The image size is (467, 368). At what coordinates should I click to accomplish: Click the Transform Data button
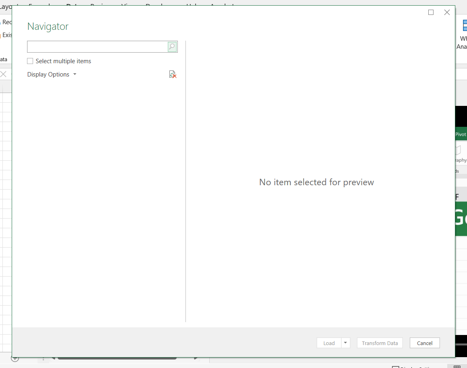(x=379, y=343)
